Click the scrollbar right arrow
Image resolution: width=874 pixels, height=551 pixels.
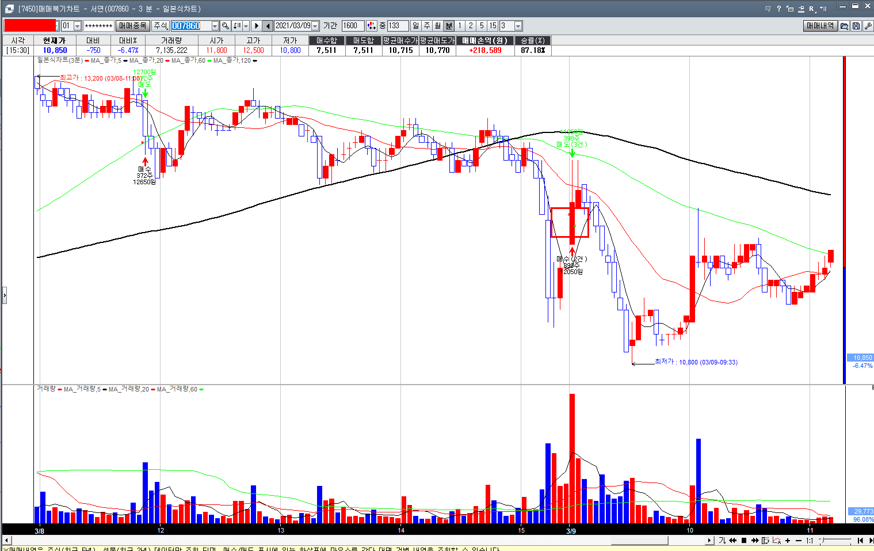(709, 541)
